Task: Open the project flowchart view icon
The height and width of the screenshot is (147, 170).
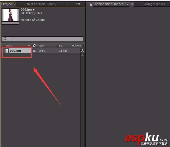Action: pyautogui.click(x=82, y=51)
